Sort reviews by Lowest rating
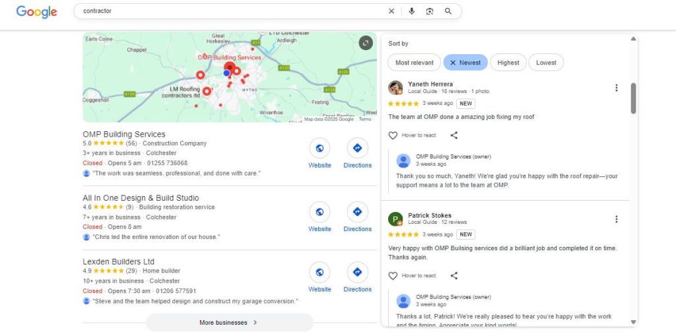676x336 pixels. coord(546,63)
